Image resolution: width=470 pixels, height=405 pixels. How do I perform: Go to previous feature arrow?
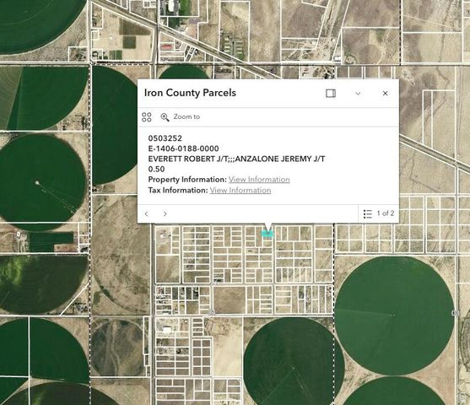(147, 213)
